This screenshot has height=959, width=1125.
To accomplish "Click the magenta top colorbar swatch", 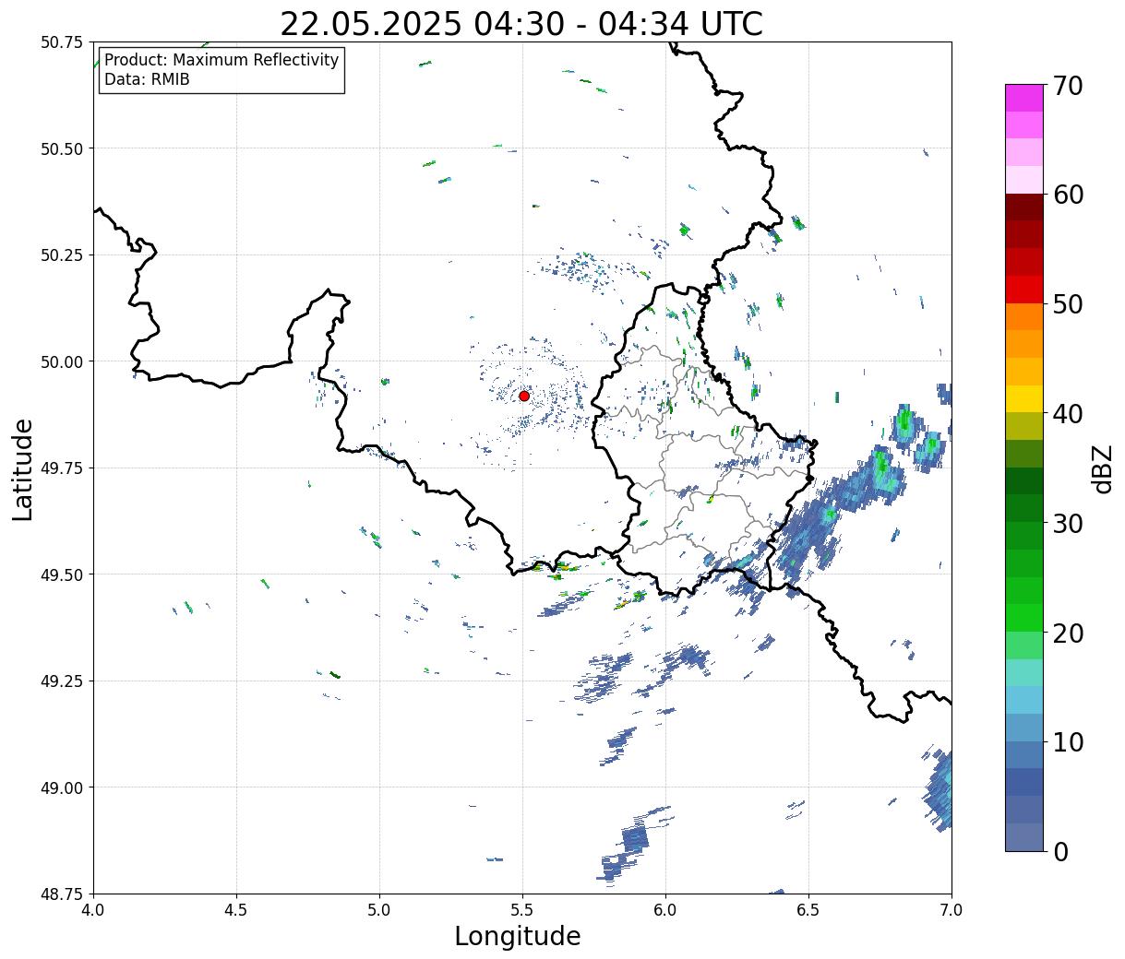I will tap(1024, 98).
